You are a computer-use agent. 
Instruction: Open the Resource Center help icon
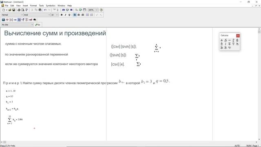click(101, 10)
